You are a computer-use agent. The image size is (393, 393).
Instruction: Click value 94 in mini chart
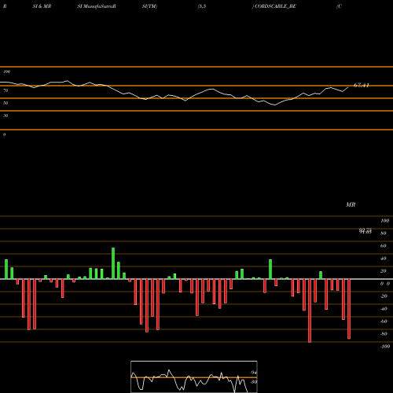(x=253, y=373)
